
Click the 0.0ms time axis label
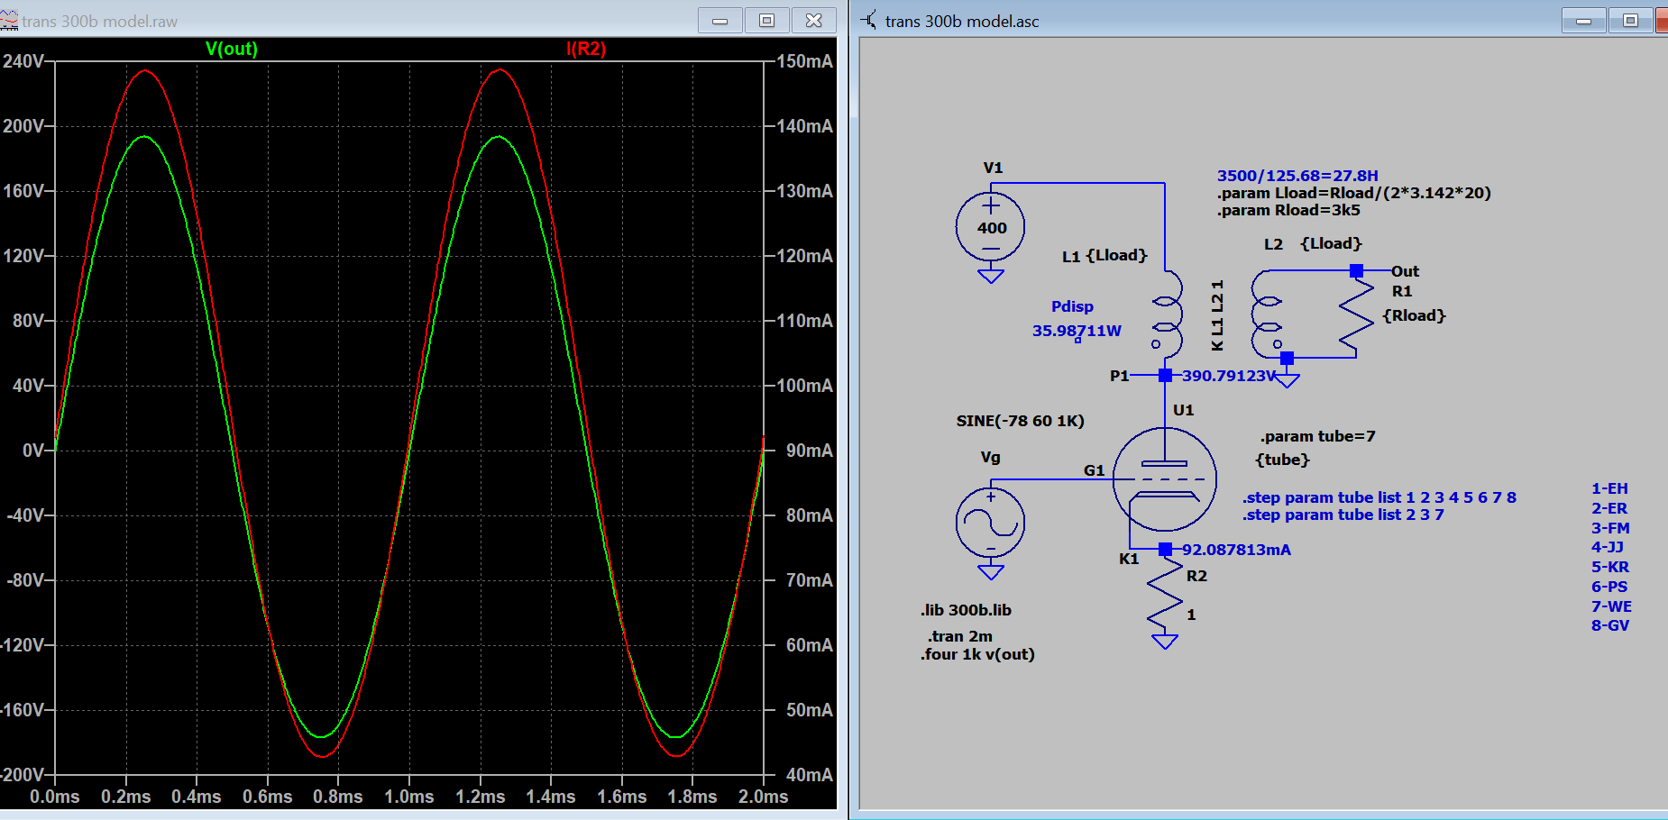(x=55, y=797)
